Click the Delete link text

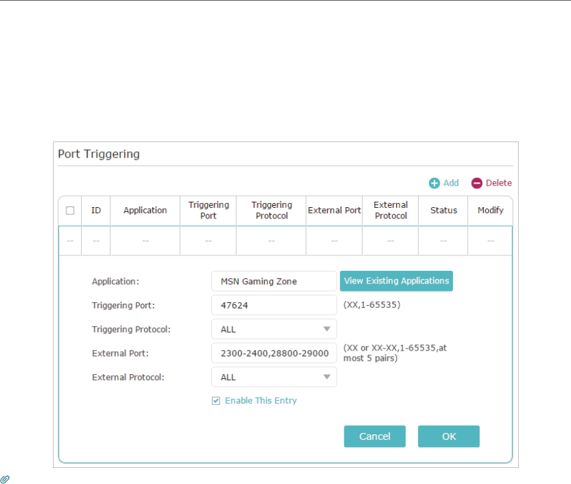coord(499,183)
